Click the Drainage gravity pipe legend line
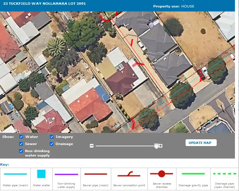Viewport: 239px width, 191px height. tap(193, 174)
